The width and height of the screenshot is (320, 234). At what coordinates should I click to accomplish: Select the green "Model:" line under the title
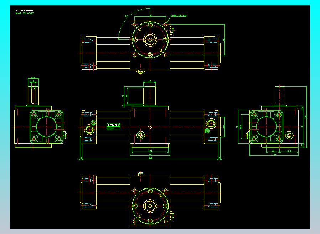25,13
